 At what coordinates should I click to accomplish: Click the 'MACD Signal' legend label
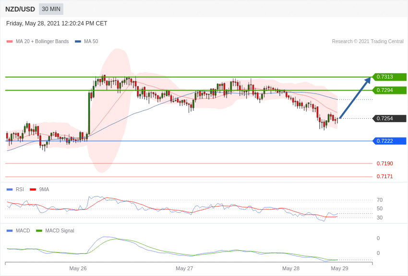point(60,230)
